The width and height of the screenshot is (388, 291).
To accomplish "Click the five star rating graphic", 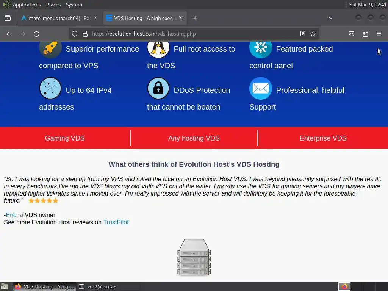I will (43, 201).
